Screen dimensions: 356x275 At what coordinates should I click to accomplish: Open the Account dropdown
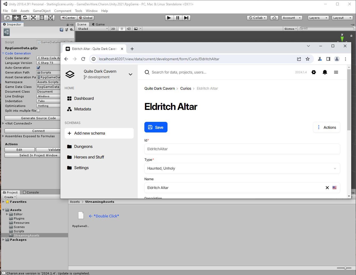pyautogui.click(x=292, y=18)
